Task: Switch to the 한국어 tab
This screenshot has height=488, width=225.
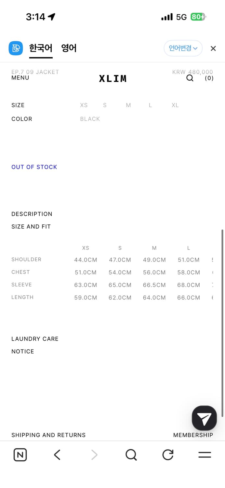Action: tap(41, 48)
